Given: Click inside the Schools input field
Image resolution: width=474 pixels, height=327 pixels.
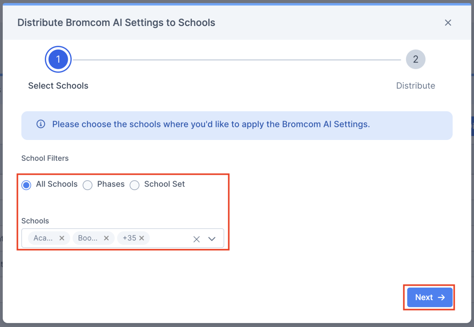Looking at the screenshot, I should (170, 238).
